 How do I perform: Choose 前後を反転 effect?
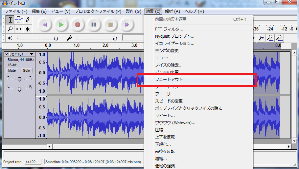click(x=198, y=152)
